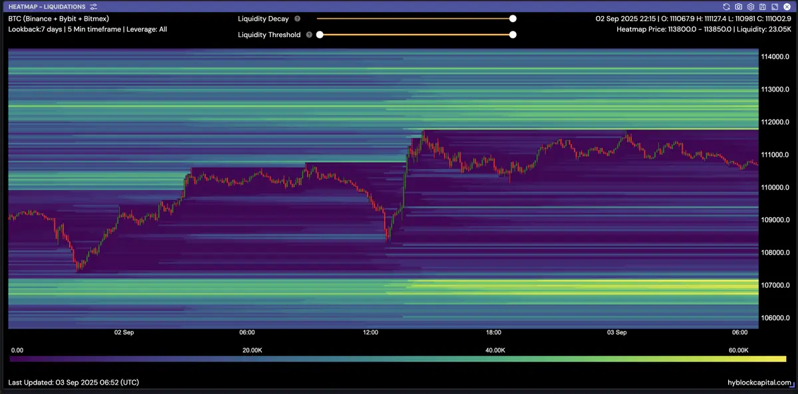Click the 20.00K color scale label

pos(252,349)
